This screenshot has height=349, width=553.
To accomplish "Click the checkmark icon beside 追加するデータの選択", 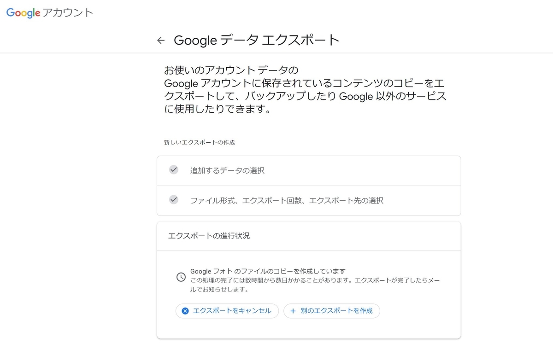I will [x=174, y=170].
